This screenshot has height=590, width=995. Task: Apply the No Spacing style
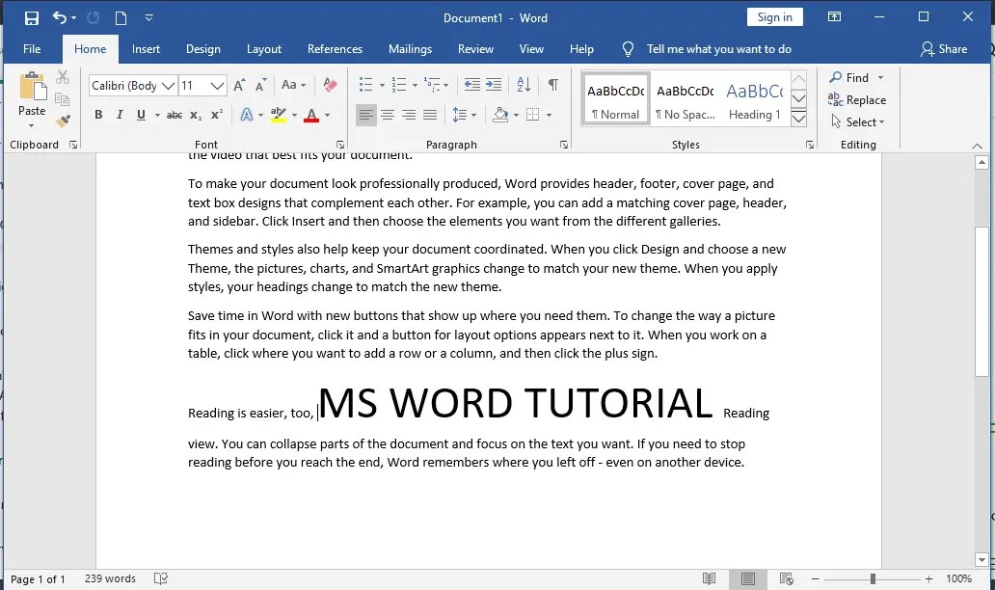pyautogui.click(x=685, y=99)
